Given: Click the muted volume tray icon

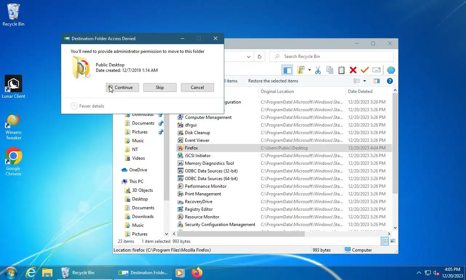Looking at the screenshot, I should point(436,273).
